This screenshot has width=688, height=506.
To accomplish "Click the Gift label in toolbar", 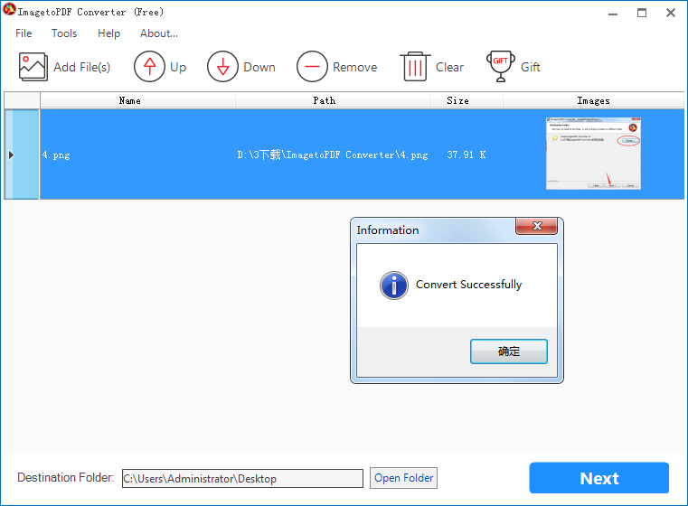I will (531, 67).
